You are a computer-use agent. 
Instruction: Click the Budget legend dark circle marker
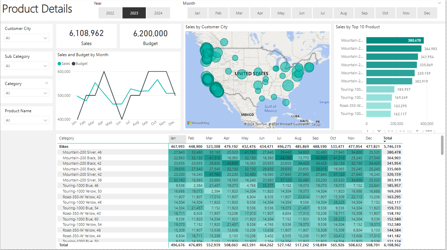pyautogui.click(x=74, y=64)
